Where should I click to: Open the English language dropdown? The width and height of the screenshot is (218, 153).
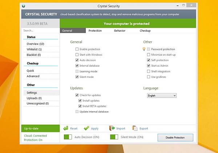(x=162, y=96)
